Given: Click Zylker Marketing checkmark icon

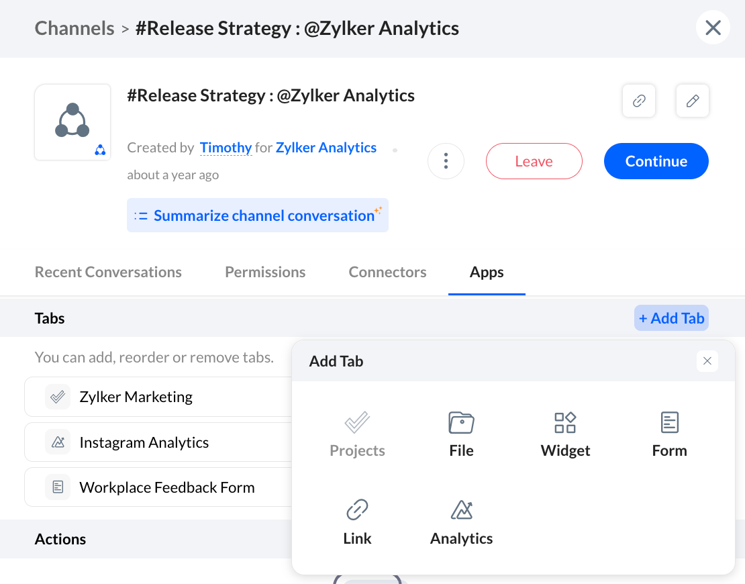Looking at the screenshot, I should [x=58, y=396].
